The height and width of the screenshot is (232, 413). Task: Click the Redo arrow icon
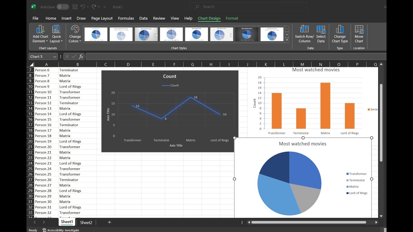94,6
